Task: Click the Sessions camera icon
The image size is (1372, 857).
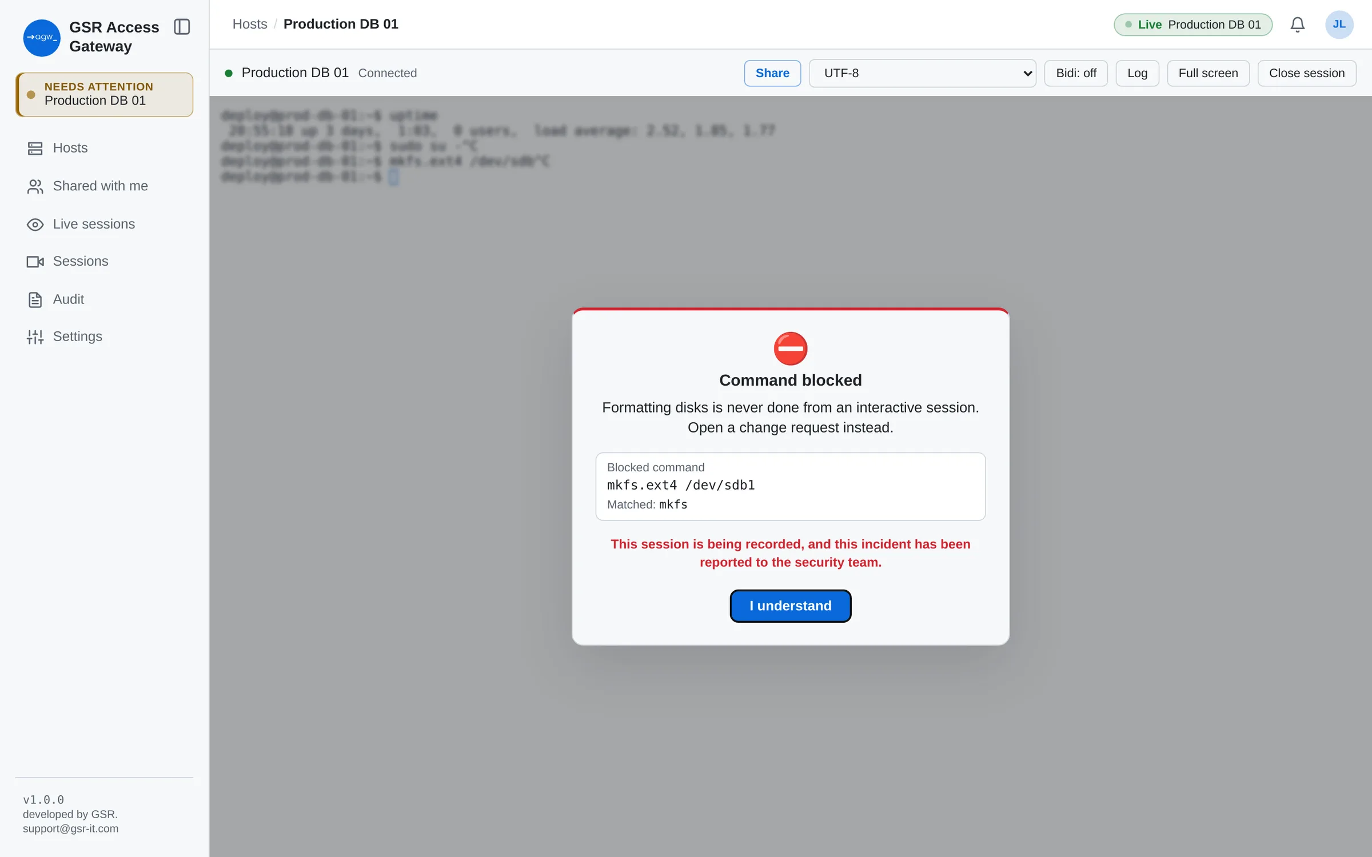Action: (35, 262)
